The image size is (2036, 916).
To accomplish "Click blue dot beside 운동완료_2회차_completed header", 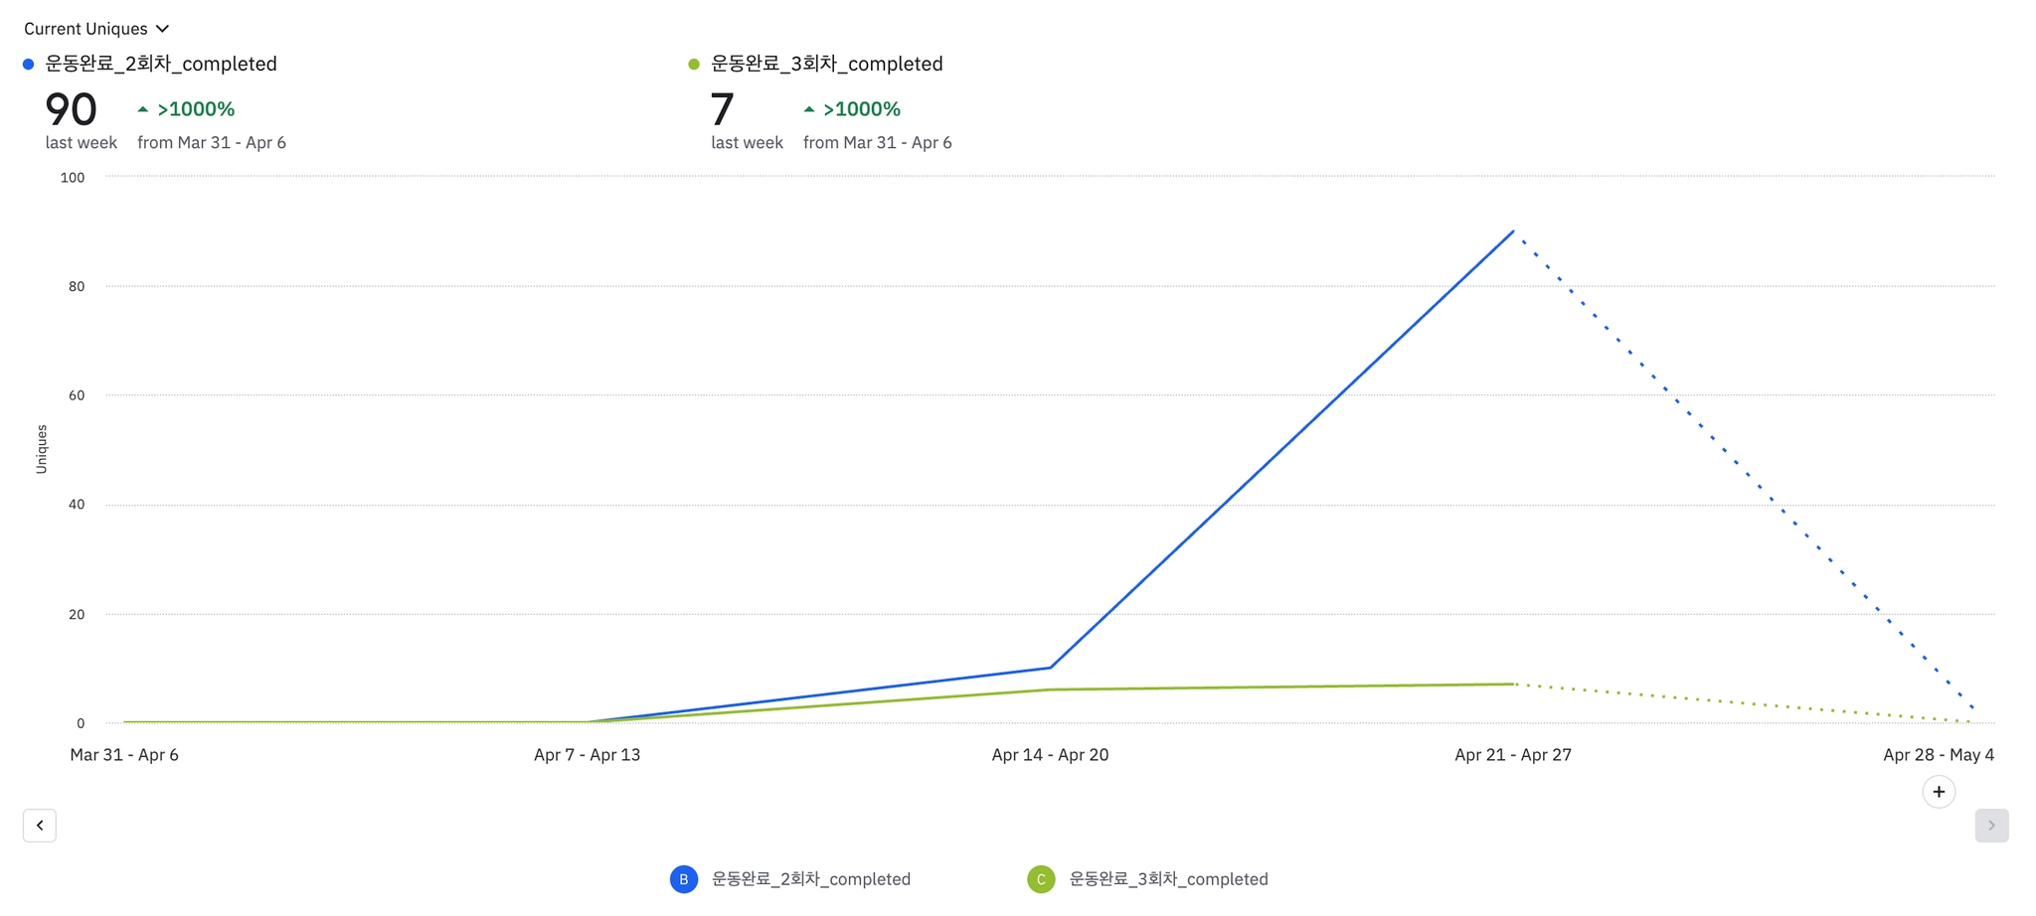I will coord(29,65).
